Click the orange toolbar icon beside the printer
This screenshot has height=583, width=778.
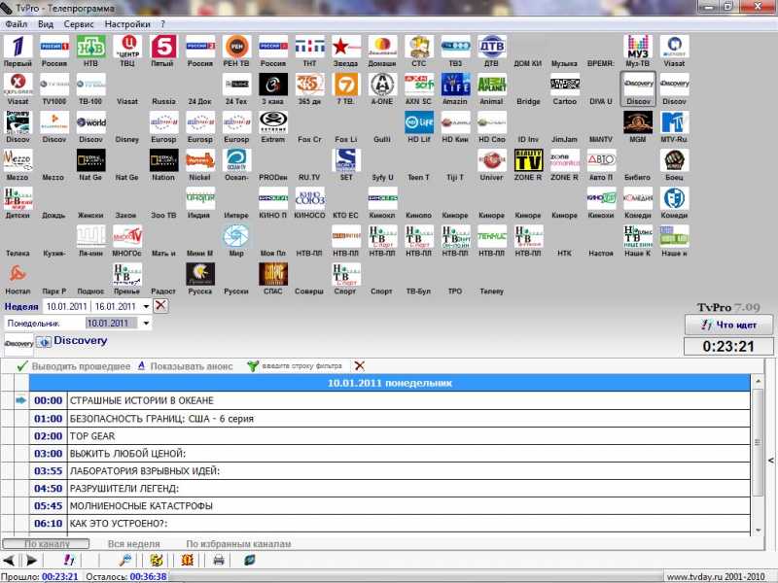coord(188,561)
